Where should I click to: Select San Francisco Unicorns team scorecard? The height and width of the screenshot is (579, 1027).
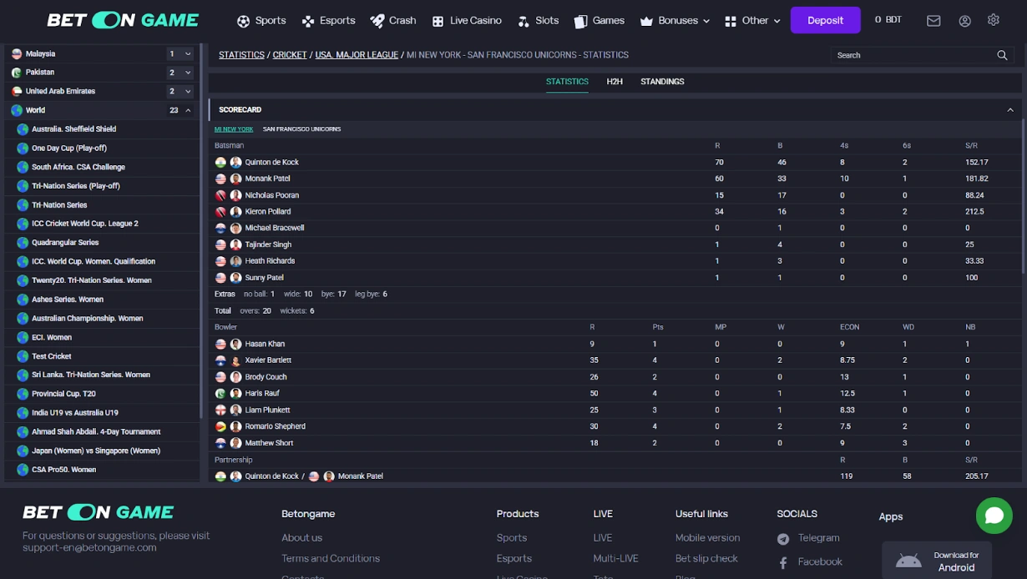pos(301,129)
